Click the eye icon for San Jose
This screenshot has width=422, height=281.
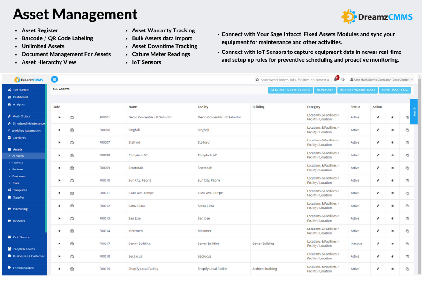tap(392, 218)
